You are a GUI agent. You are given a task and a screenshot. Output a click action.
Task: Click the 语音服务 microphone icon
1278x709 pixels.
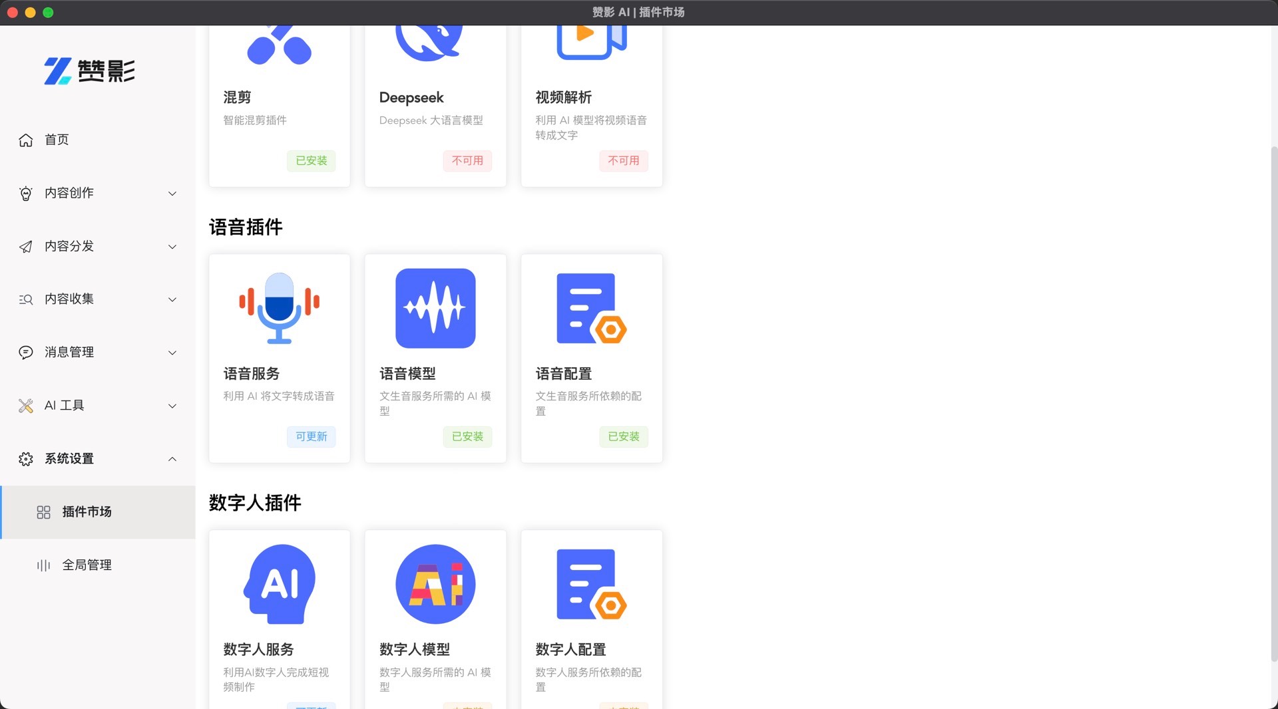[280, 308]
